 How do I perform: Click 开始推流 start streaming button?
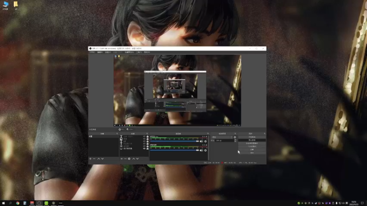click(252, 137)
